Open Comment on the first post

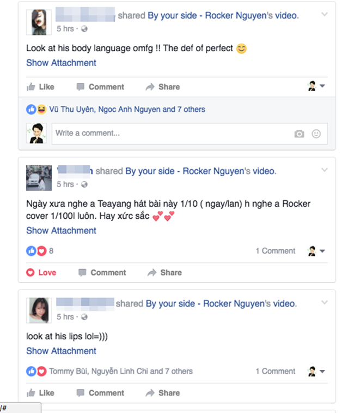click(x=100, y=87)
